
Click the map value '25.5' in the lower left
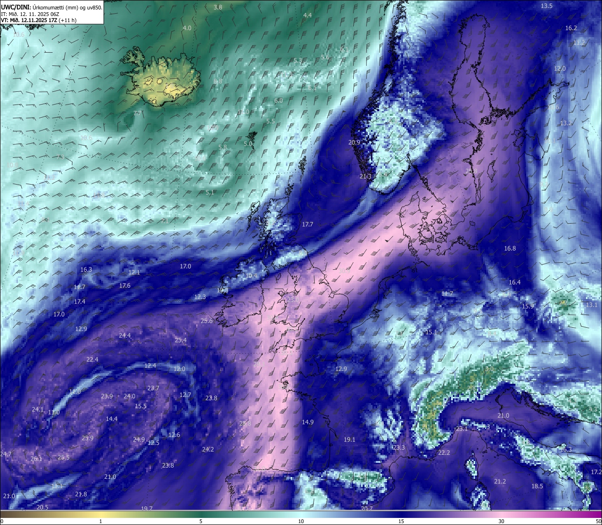pyautogui.click(x=63, y=458)
